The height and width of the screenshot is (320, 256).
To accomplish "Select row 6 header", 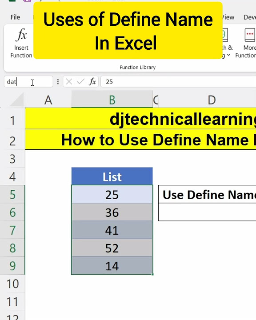I will click(12, 212).
